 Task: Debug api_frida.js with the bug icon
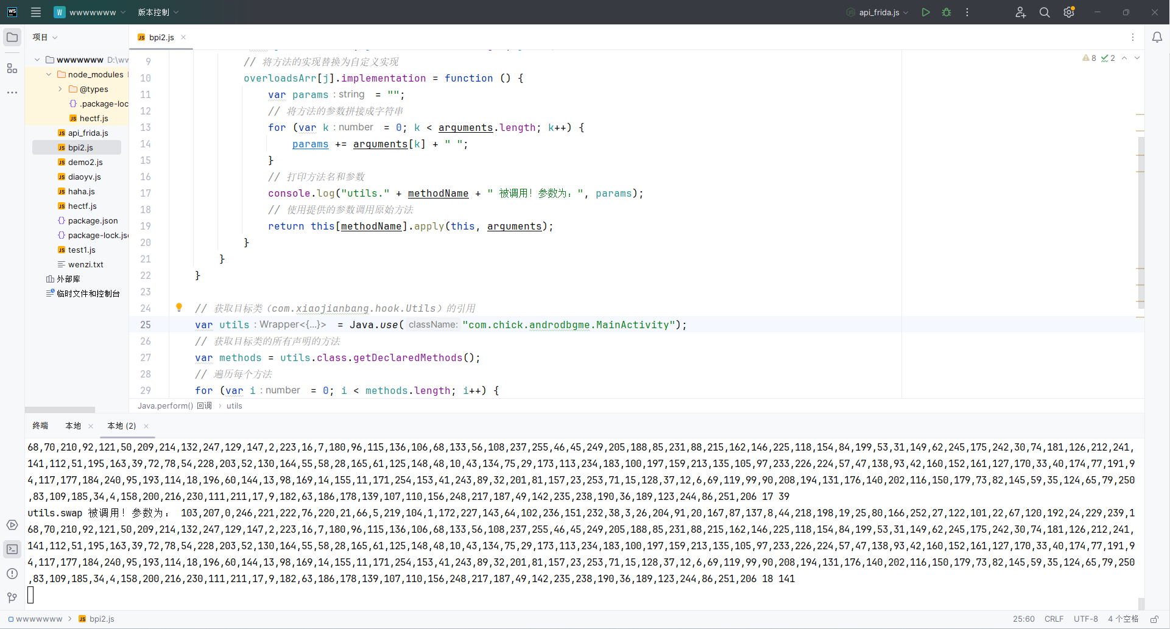point(946,12)
